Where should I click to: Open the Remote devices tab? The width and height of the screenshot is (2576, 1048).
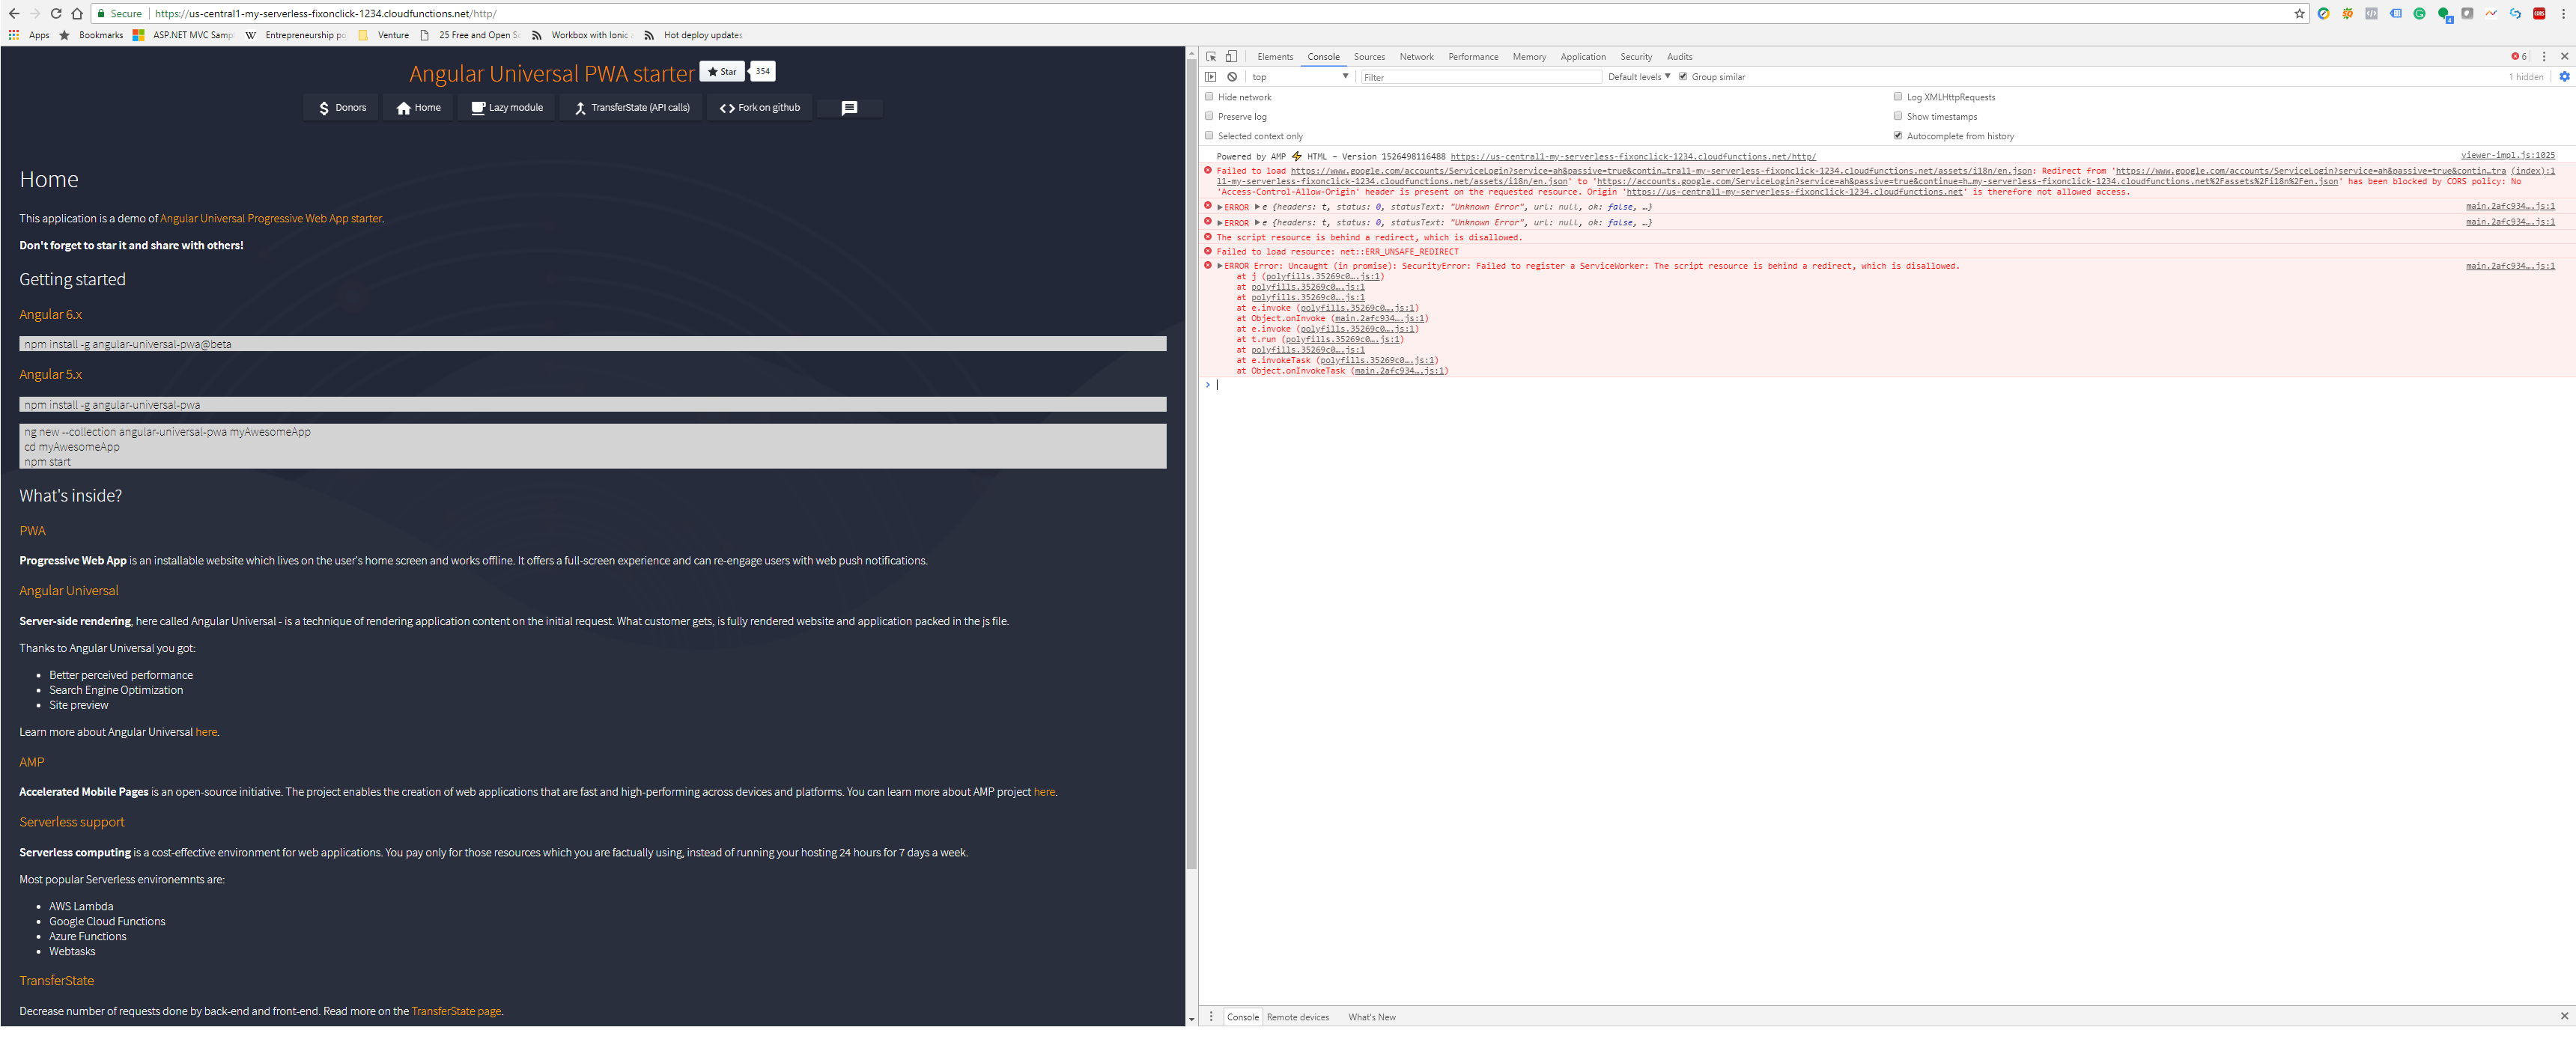coord(1297,1016)
